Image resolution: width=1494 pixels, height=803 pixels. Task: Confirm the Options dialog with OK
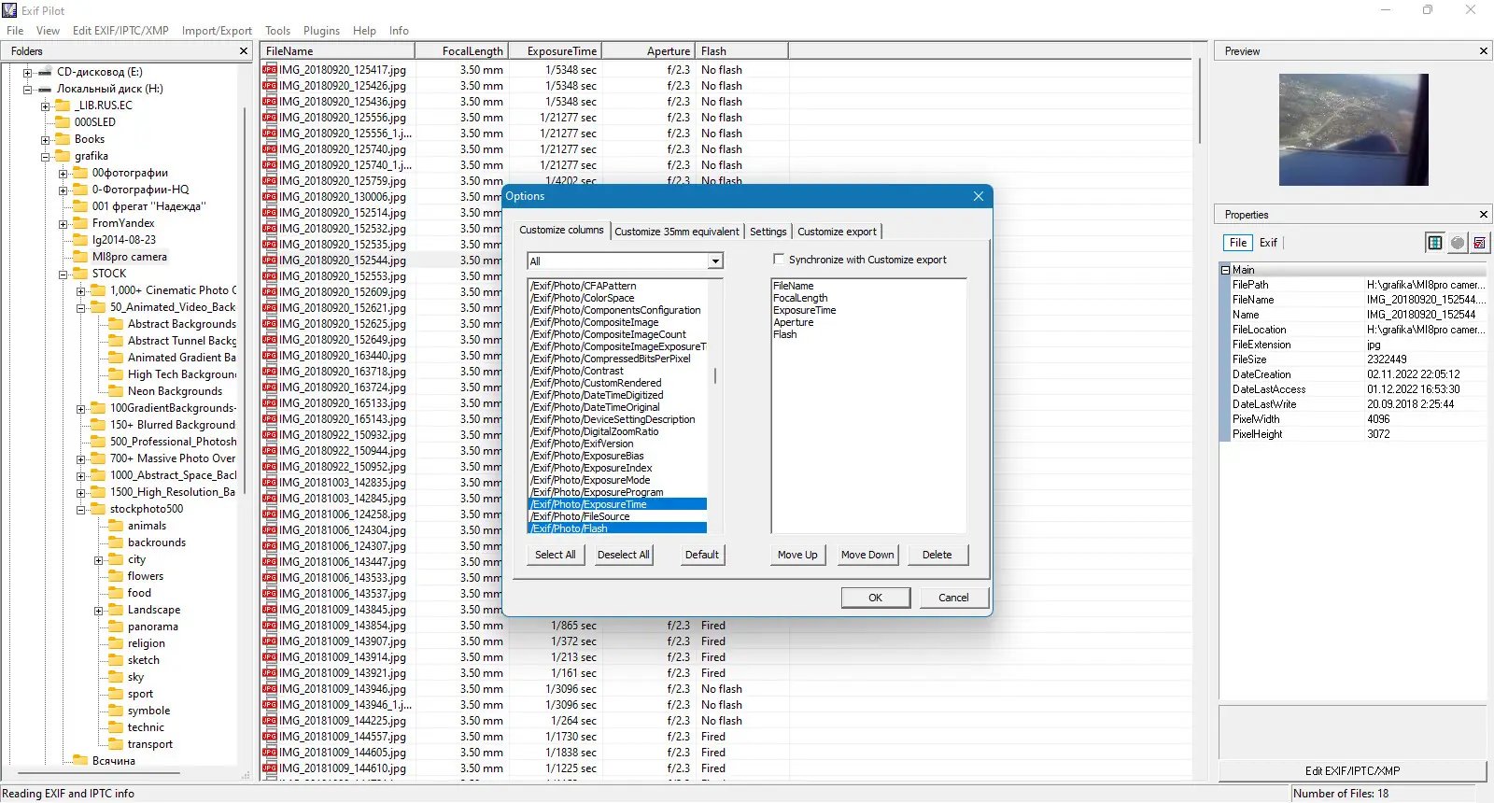(876, 598)
